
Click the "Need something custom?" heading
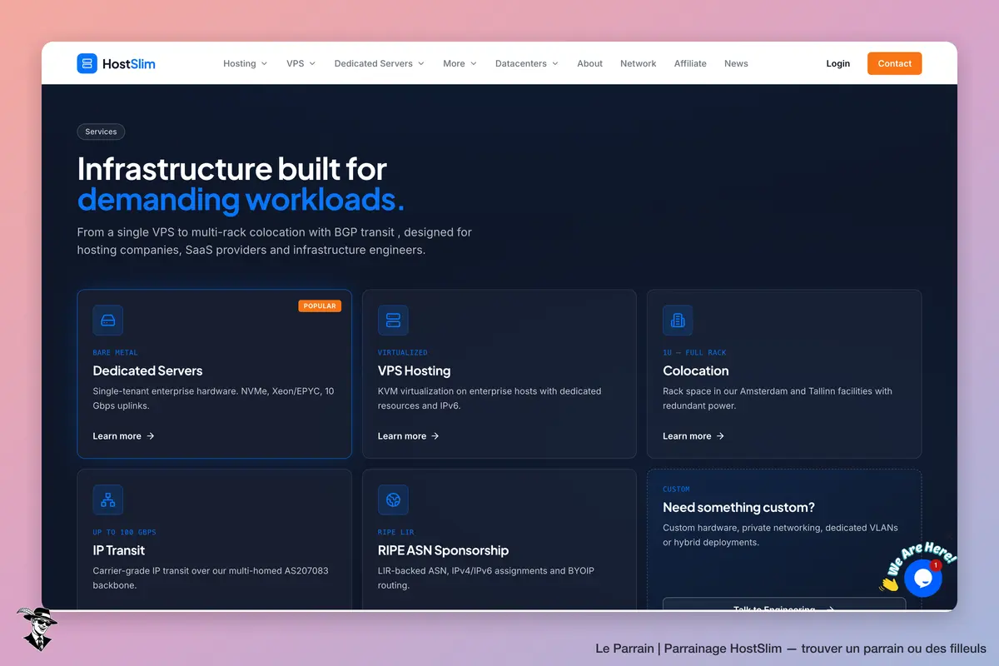738,507
